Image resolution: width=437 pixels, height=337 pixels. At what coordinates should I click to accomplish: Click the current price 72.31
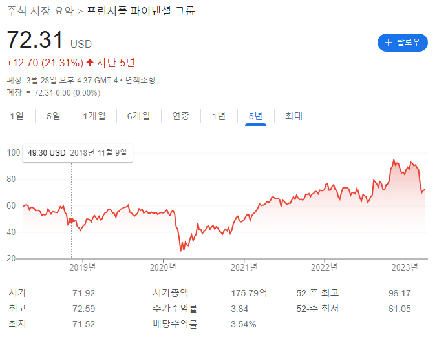[x=35, y=40]
